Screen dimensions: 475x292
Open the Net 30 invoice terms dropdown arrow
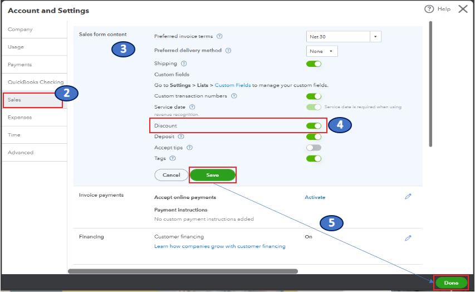click(x=375, y=37)
